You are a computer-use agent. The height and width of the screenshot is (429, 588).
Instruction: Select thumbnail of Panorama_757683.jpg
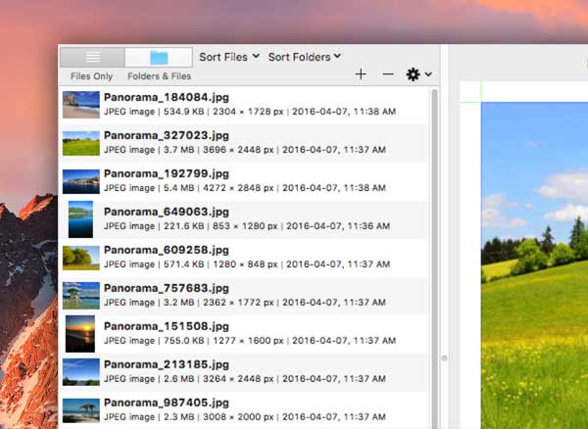81,296
